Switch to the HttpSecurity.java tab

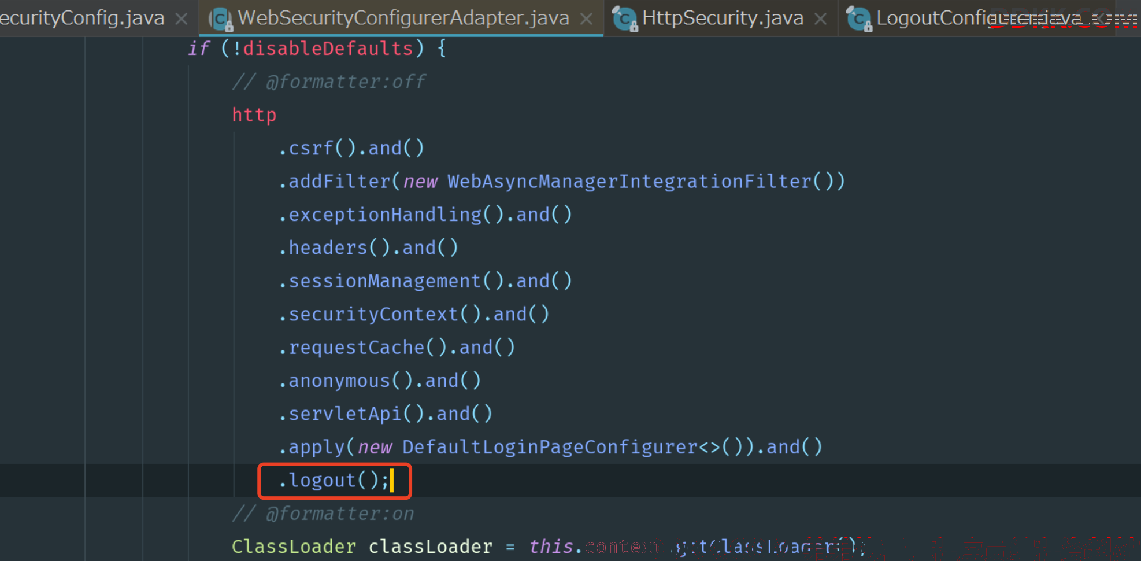(x=723, y=19)
